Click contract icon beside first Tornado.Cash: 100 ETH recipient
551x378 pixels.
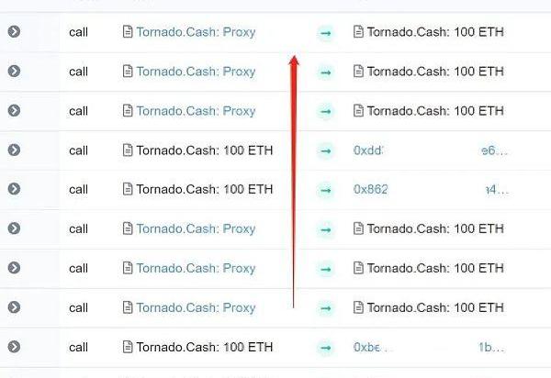point(358,31)
